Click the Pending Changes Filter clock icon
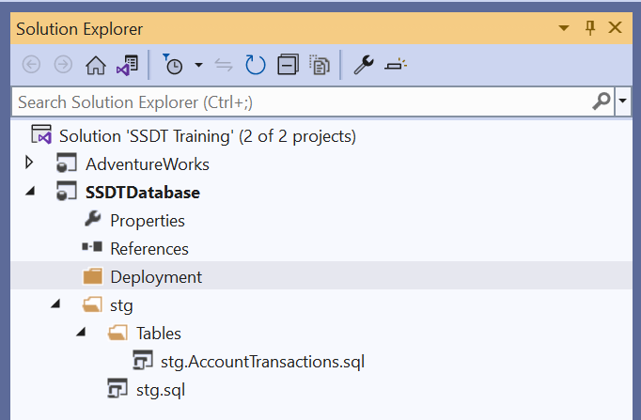 click(x=174, y=65)
